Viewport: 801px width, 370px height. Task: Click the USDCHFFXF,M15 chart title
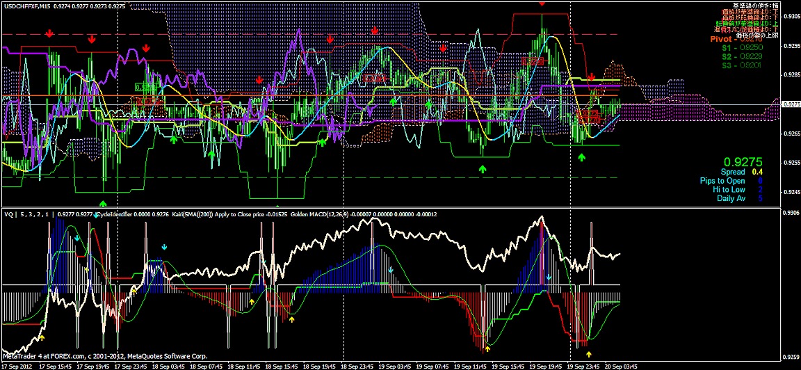[25, 6]
